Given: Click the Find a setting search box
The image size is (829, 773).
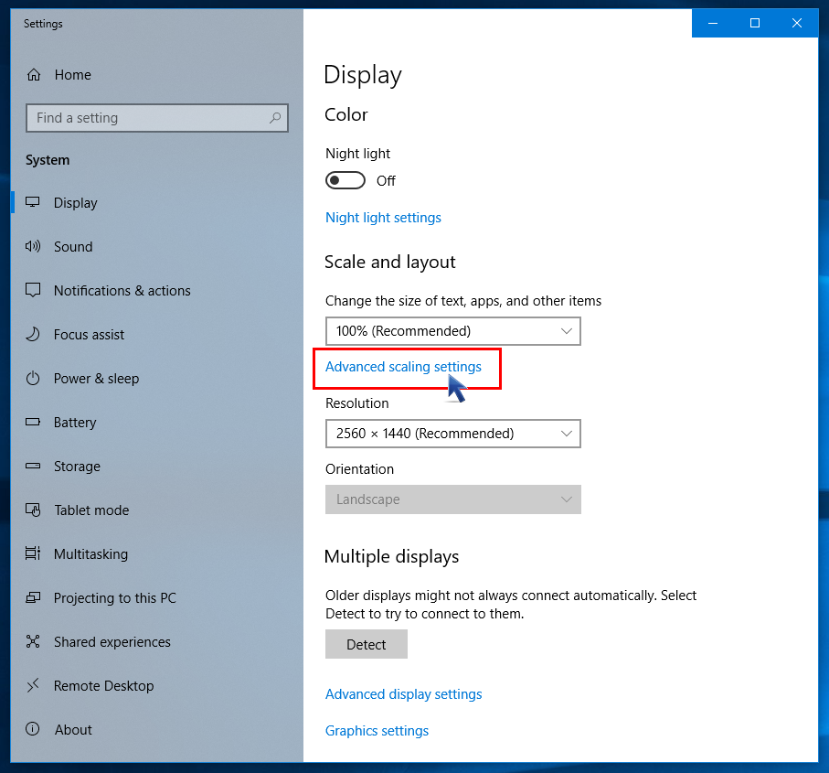Looking at the screenshot, I should (x=146, y=118).
